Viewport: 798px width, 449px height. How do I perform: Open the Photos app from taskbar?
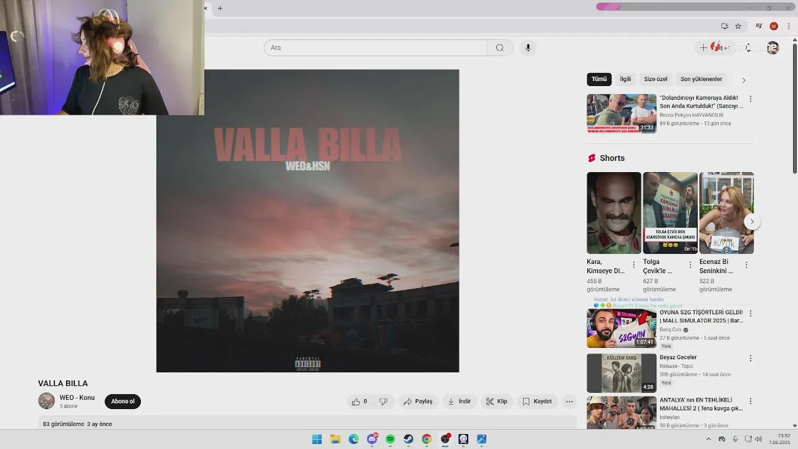tap(481, 439)
